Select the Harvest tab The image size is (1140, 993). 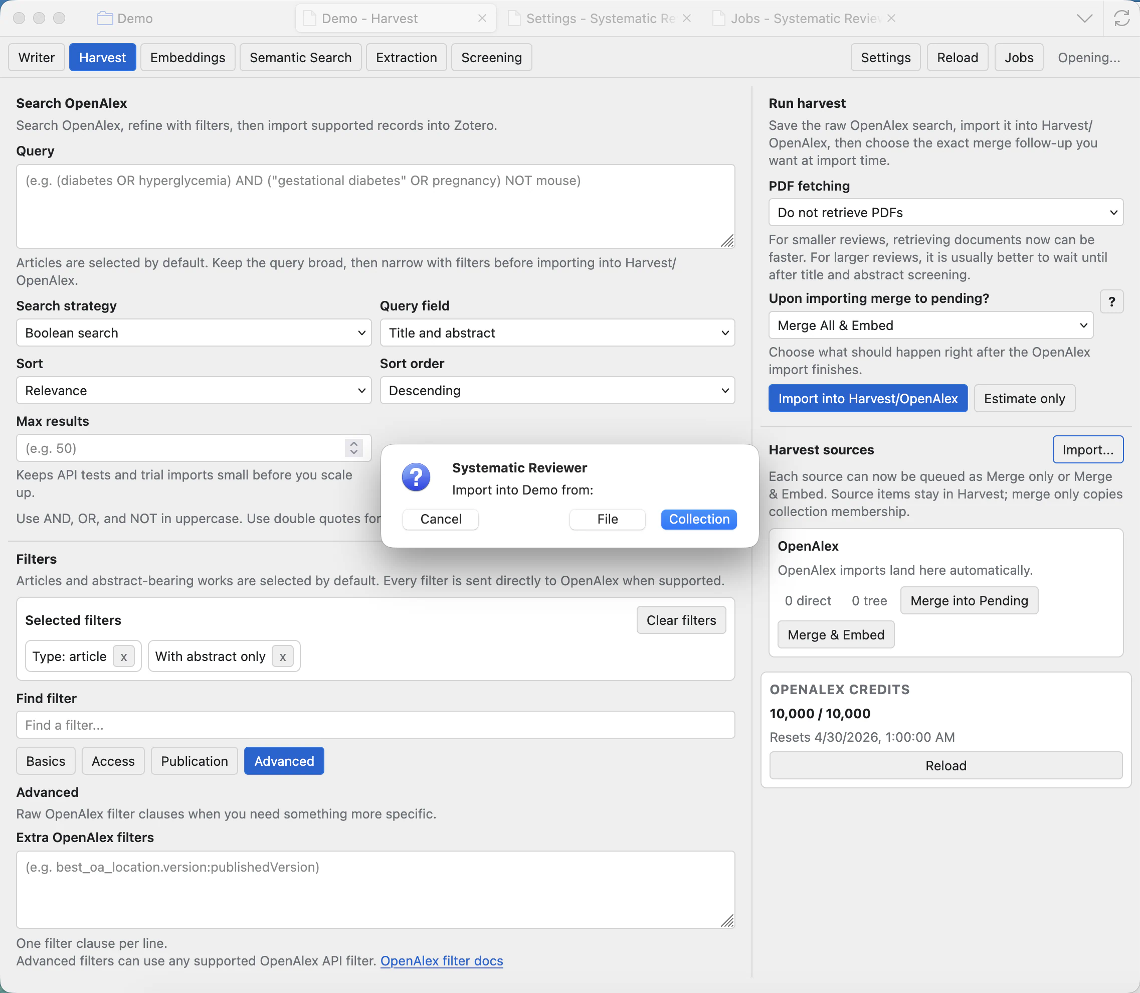[102, 58]
